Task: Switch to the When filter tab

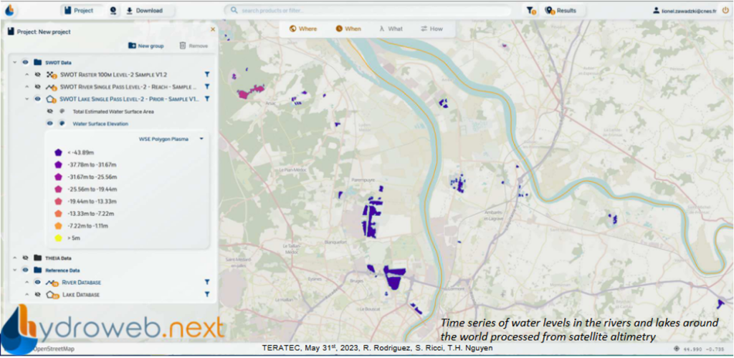Action: (348, 29)
